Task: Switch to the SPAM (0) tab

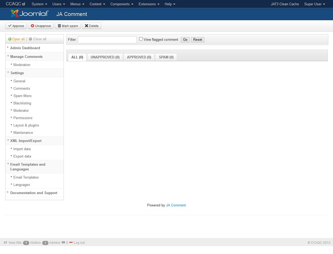Action: pos(166,57)
